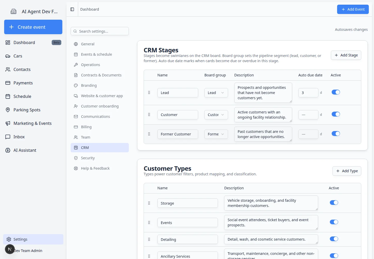Open Website & customer app settings
The image size is (374, 259).
click(x=100, y=96)
